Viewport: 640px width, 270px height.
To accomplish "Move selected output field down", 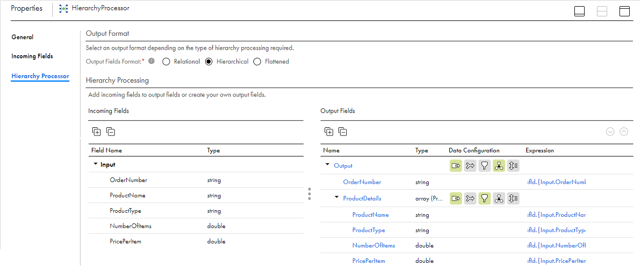I will click(610, 131).
